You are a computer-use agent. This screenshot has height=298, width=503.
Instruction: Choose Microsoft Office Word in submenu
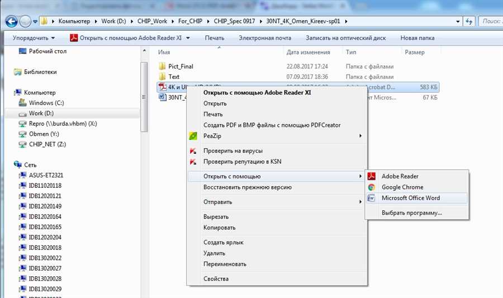[411, 198]
